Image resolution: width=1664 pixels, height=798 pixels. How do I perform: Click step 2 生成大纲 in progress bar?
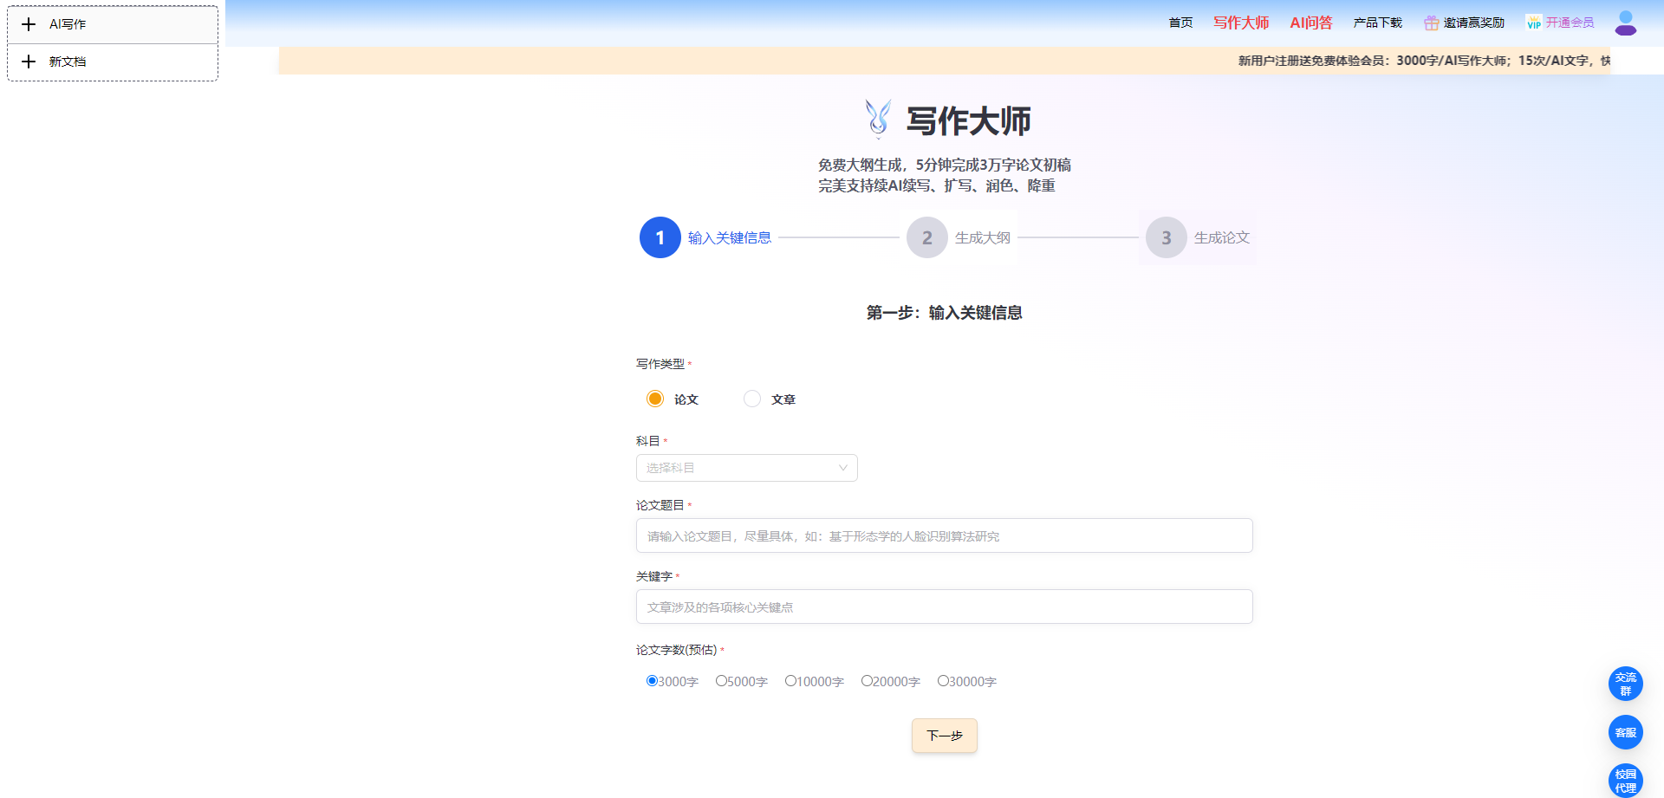(x=927, y=237)
